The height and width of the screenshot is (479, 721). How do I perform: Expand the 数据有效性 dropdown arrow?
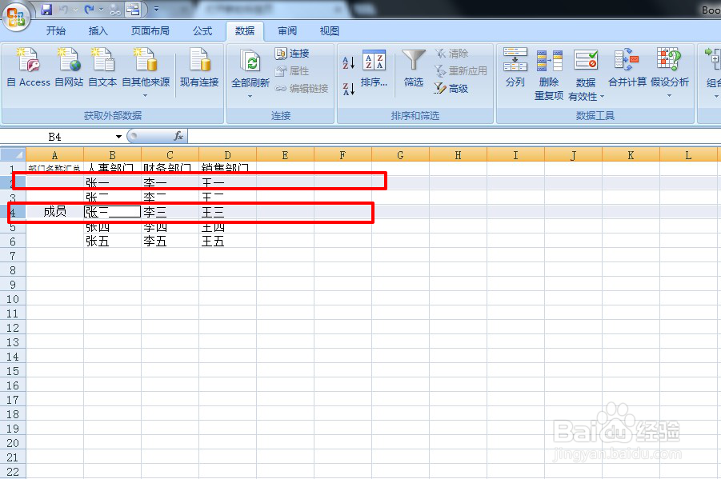[603, 97]
